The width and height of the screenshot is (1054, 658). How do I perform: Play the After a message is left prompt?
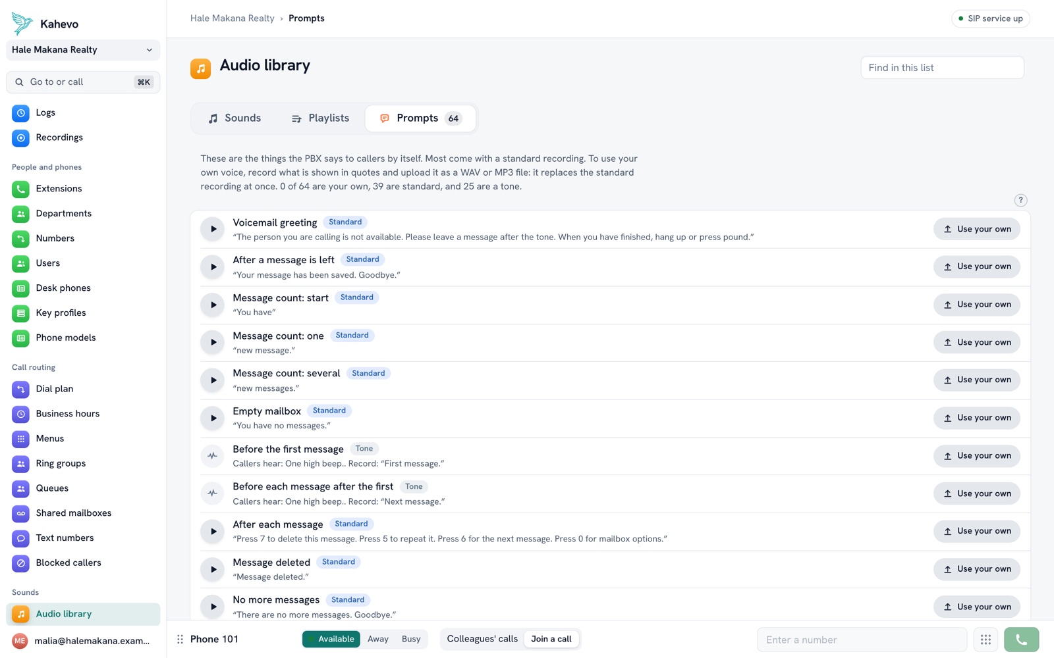pos(213,266)
